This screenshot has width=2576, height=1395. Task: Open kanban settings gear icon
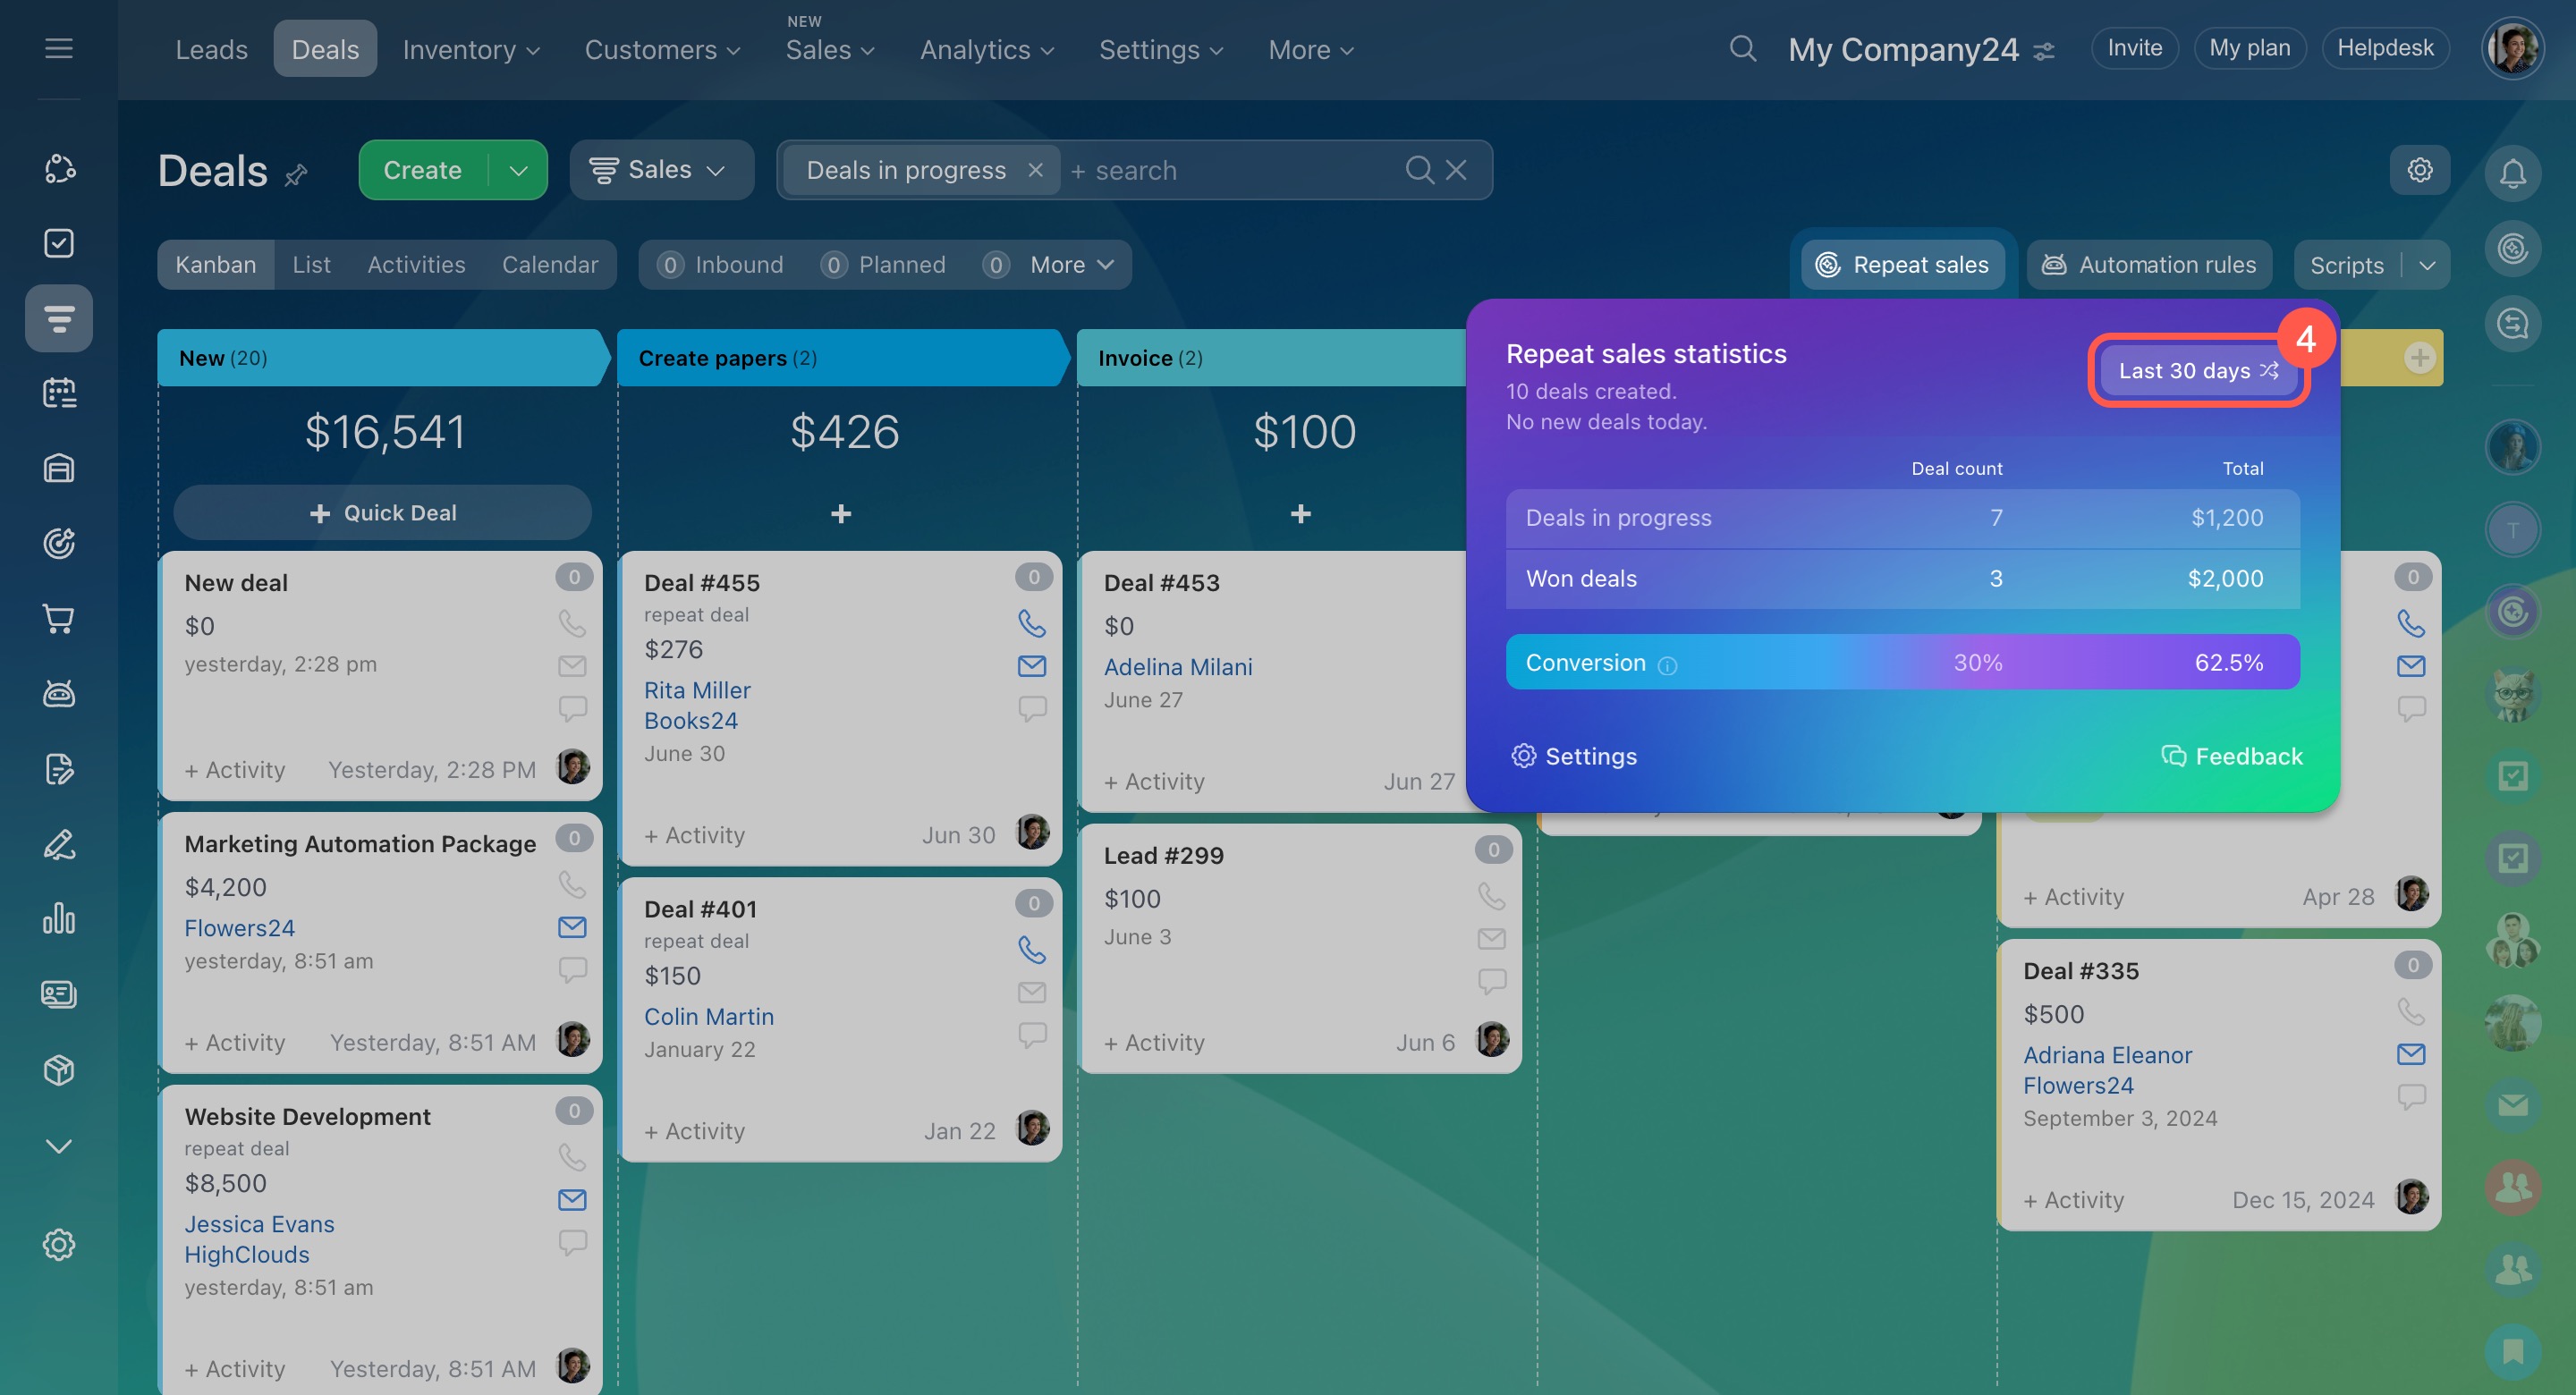click(x=2419, y=170)
